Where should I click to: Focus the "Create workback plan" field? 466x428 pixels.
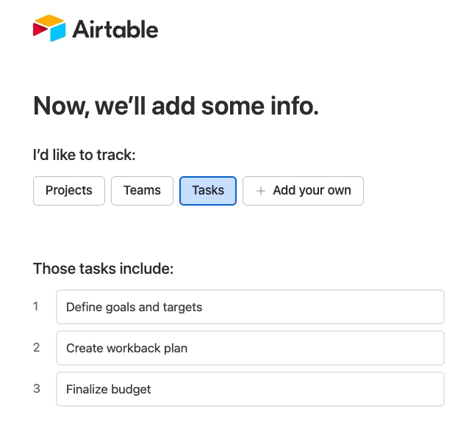(250, 348)
